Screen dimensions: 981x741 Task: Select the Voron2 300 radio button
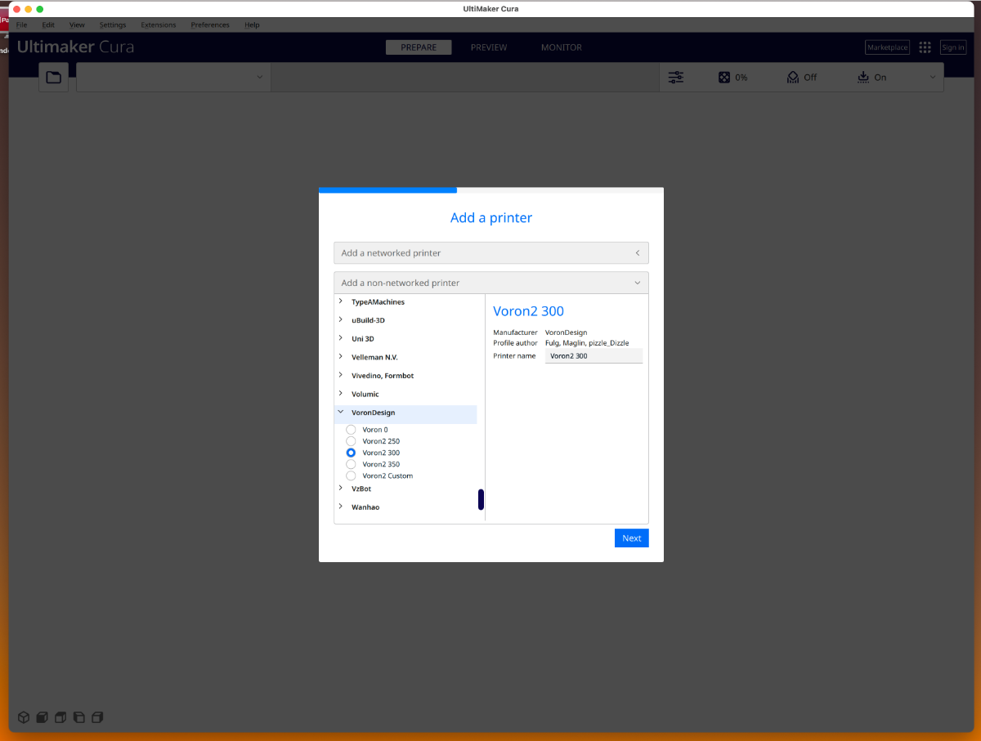pos(351,453)
